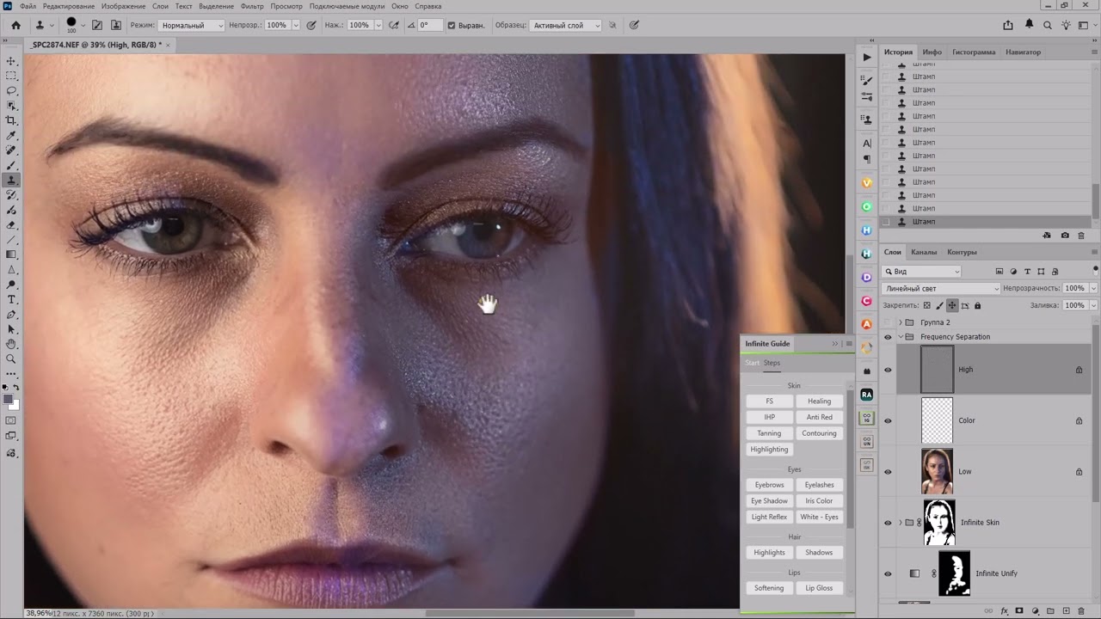The width and height of the screenshot is (1101, 619).
Task: Open the Режим blending mode dropdown
Action: [x=191, y=25]
